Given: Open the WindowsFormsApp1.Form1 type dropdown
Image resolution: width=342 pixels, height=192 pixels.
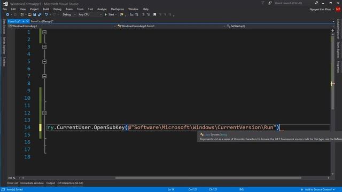Looking at the screenshot, I should point(171,26).
